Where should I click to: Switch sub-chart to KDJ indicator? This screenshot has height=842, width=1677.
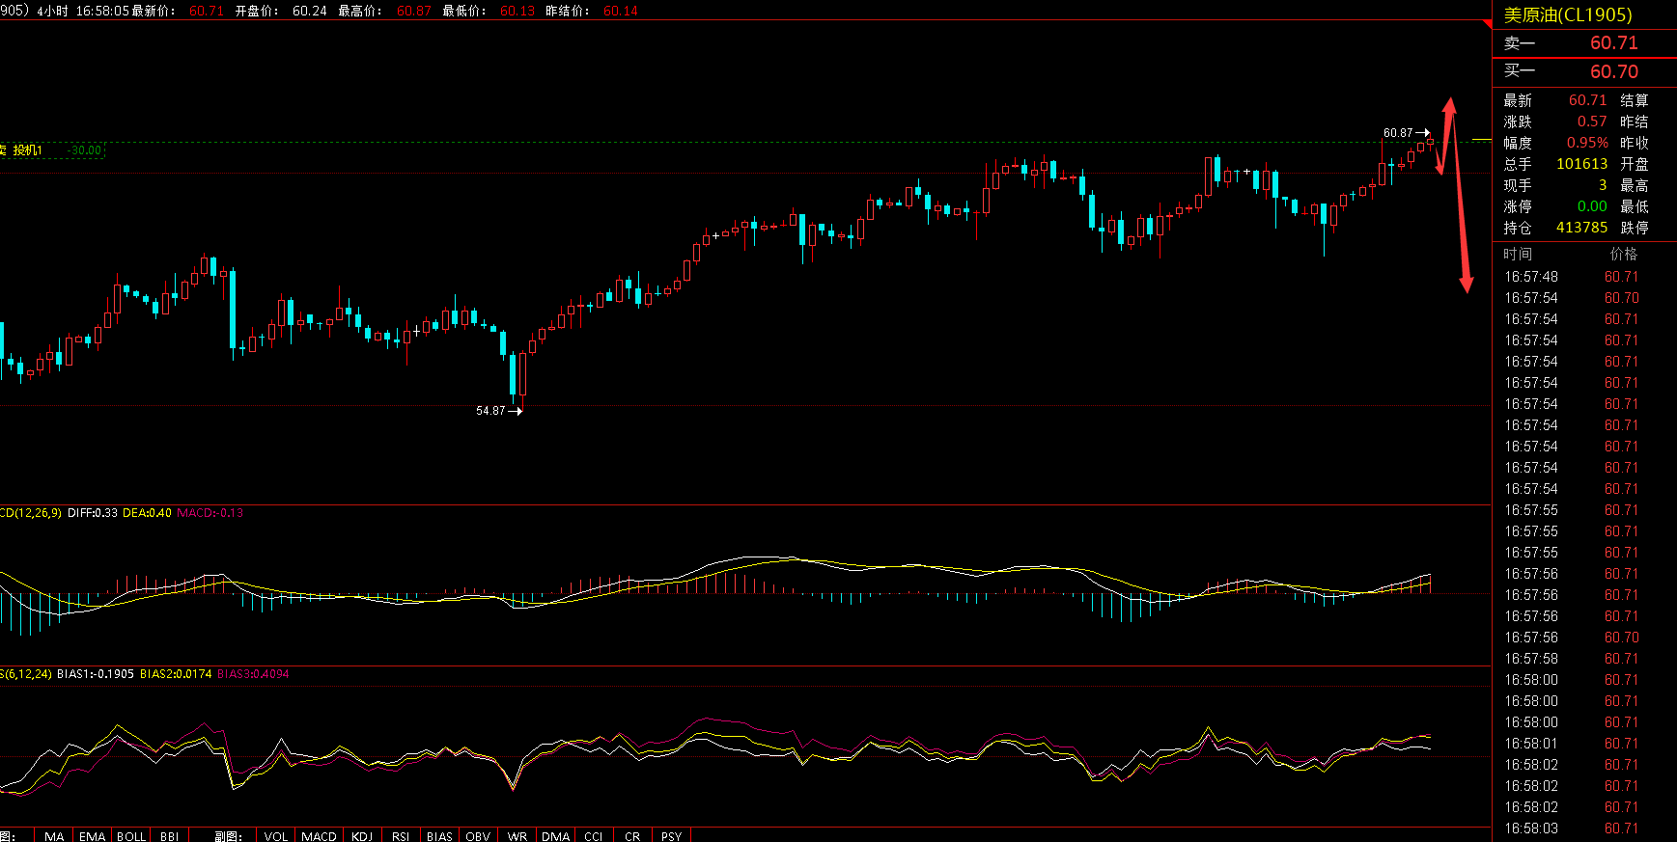pyautogui.click(x=362, y=835)
